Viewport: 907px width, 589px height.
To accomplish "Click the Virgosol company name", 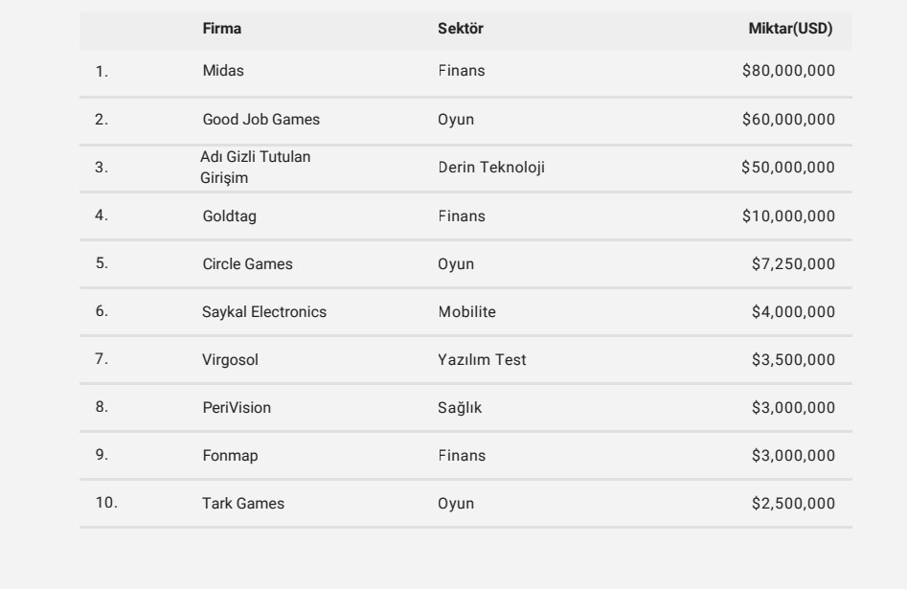I will click(224, 360).
